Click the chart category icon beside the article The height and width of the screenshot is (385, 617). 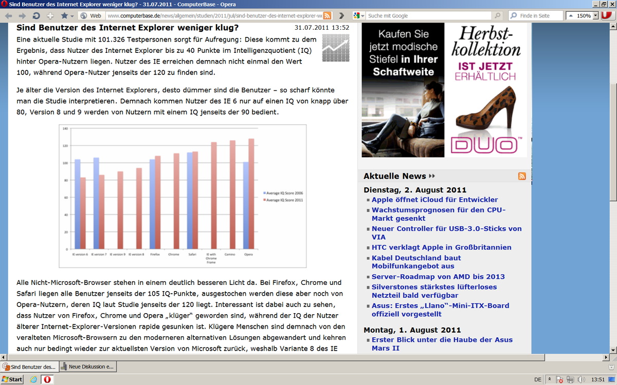click(336, 48)
